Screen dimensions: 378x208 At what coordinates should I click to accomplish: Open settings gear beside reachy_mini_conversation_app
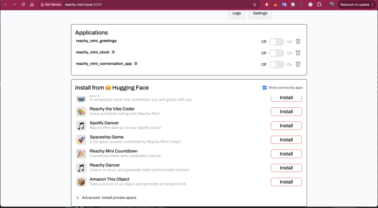[136, 64]
